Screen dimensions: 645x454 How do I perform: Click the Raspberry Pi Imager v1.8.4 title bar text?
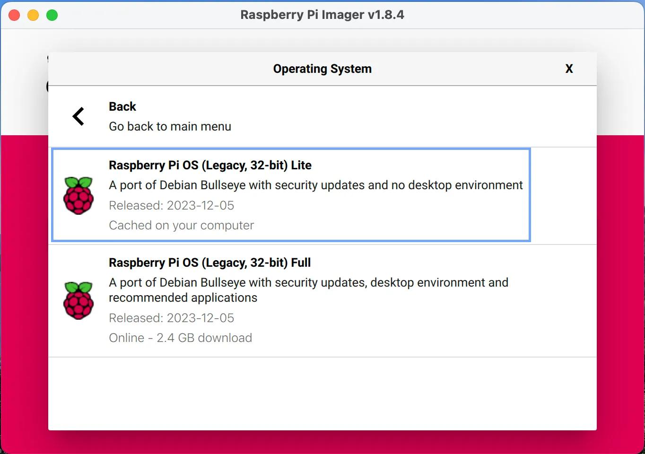(322, 15)
